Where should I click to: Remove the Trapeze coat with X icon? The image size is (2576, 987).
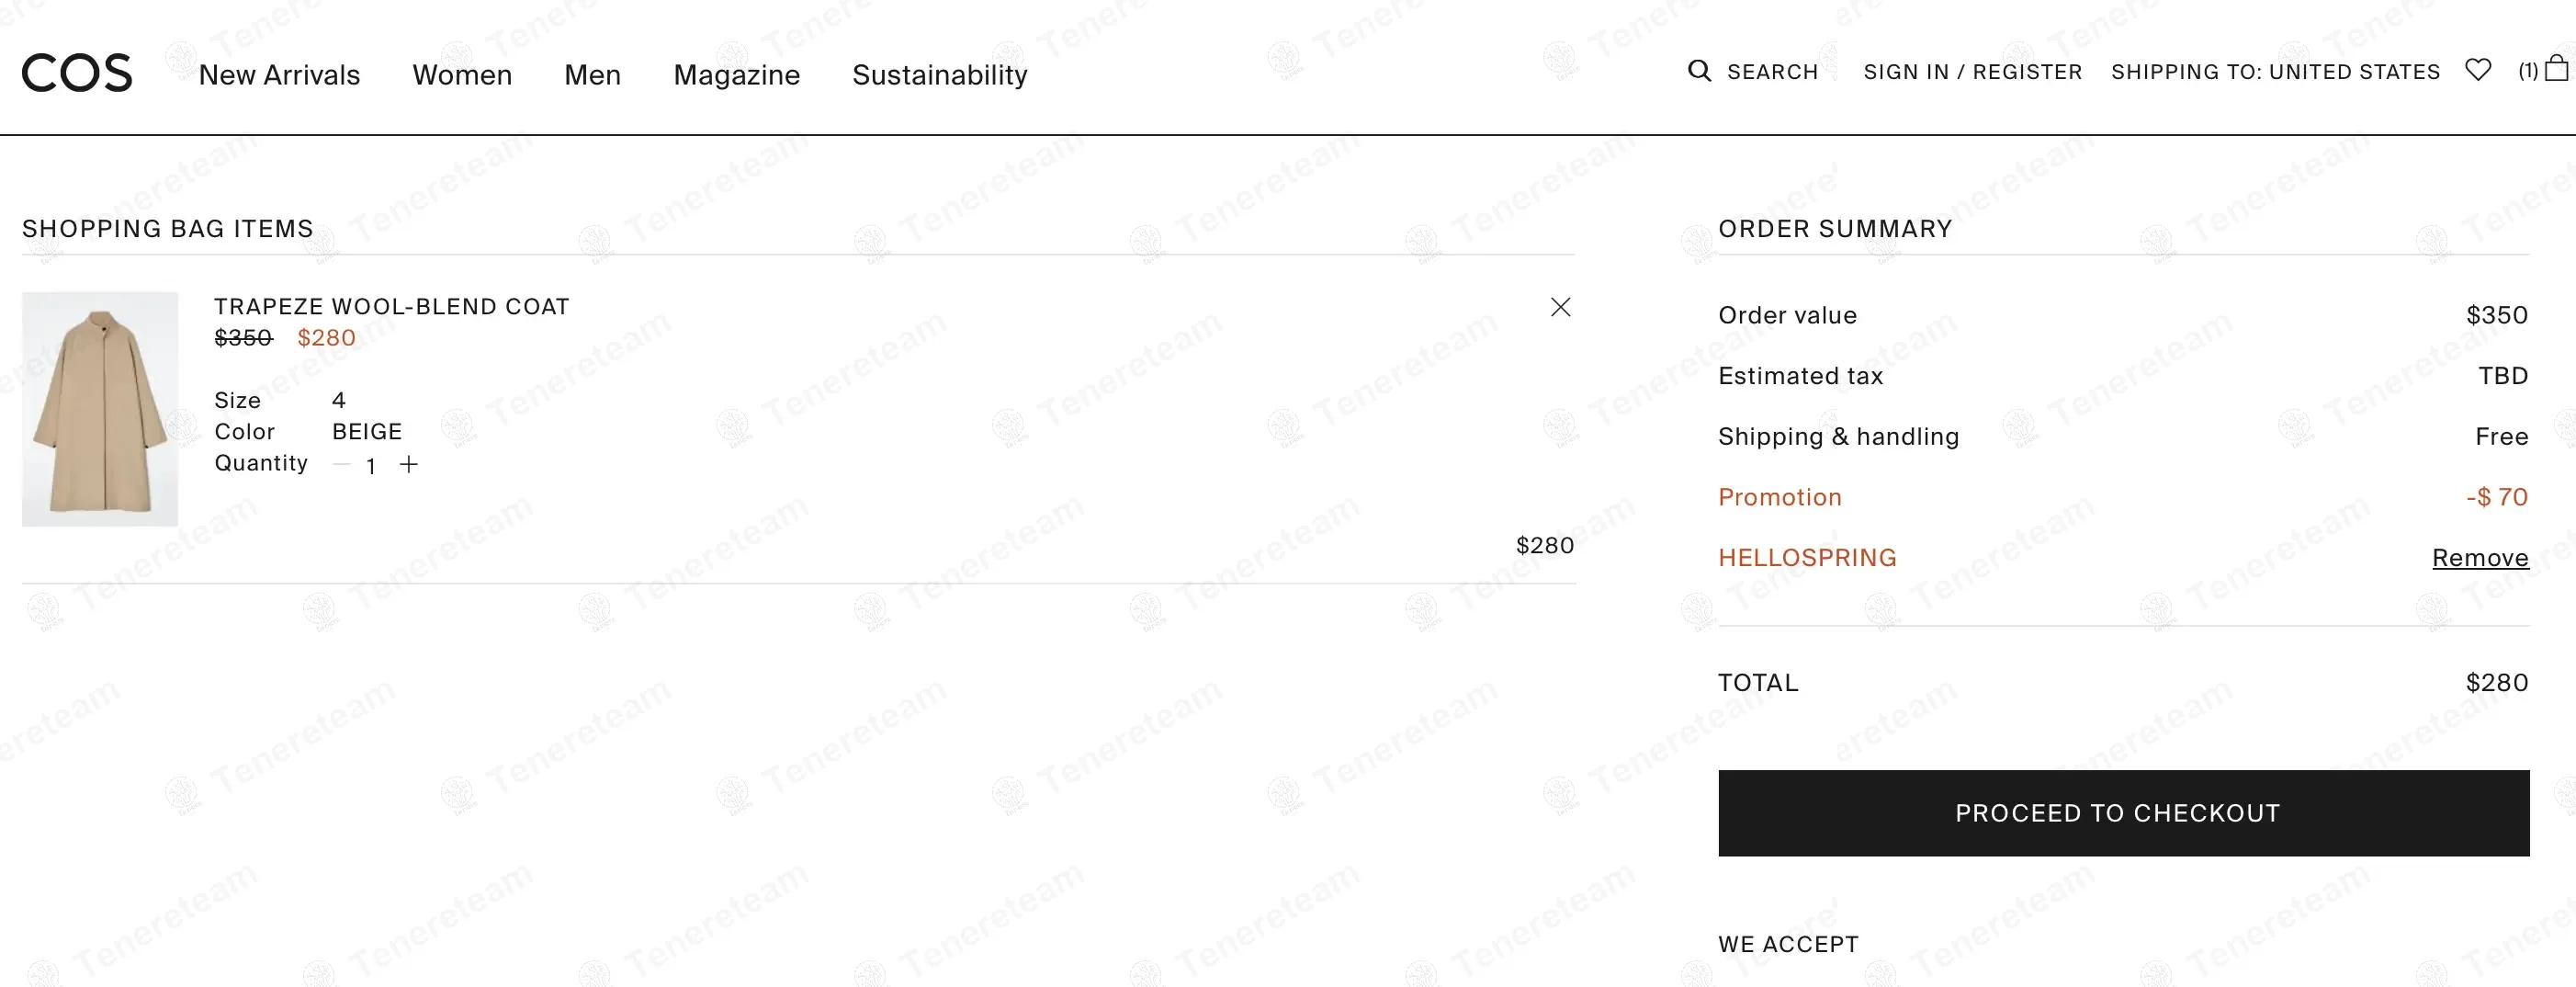1560,307
